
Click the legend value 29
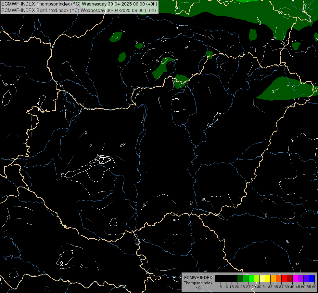click(254, 287)
